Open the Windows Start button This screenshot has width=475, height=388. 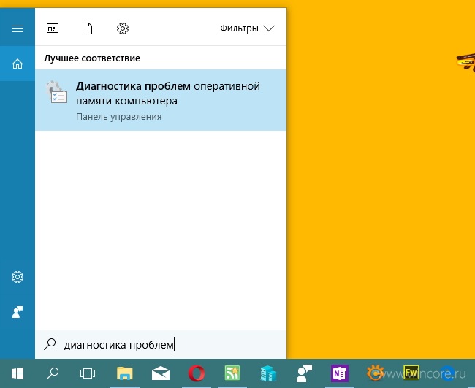coord(18,373)
